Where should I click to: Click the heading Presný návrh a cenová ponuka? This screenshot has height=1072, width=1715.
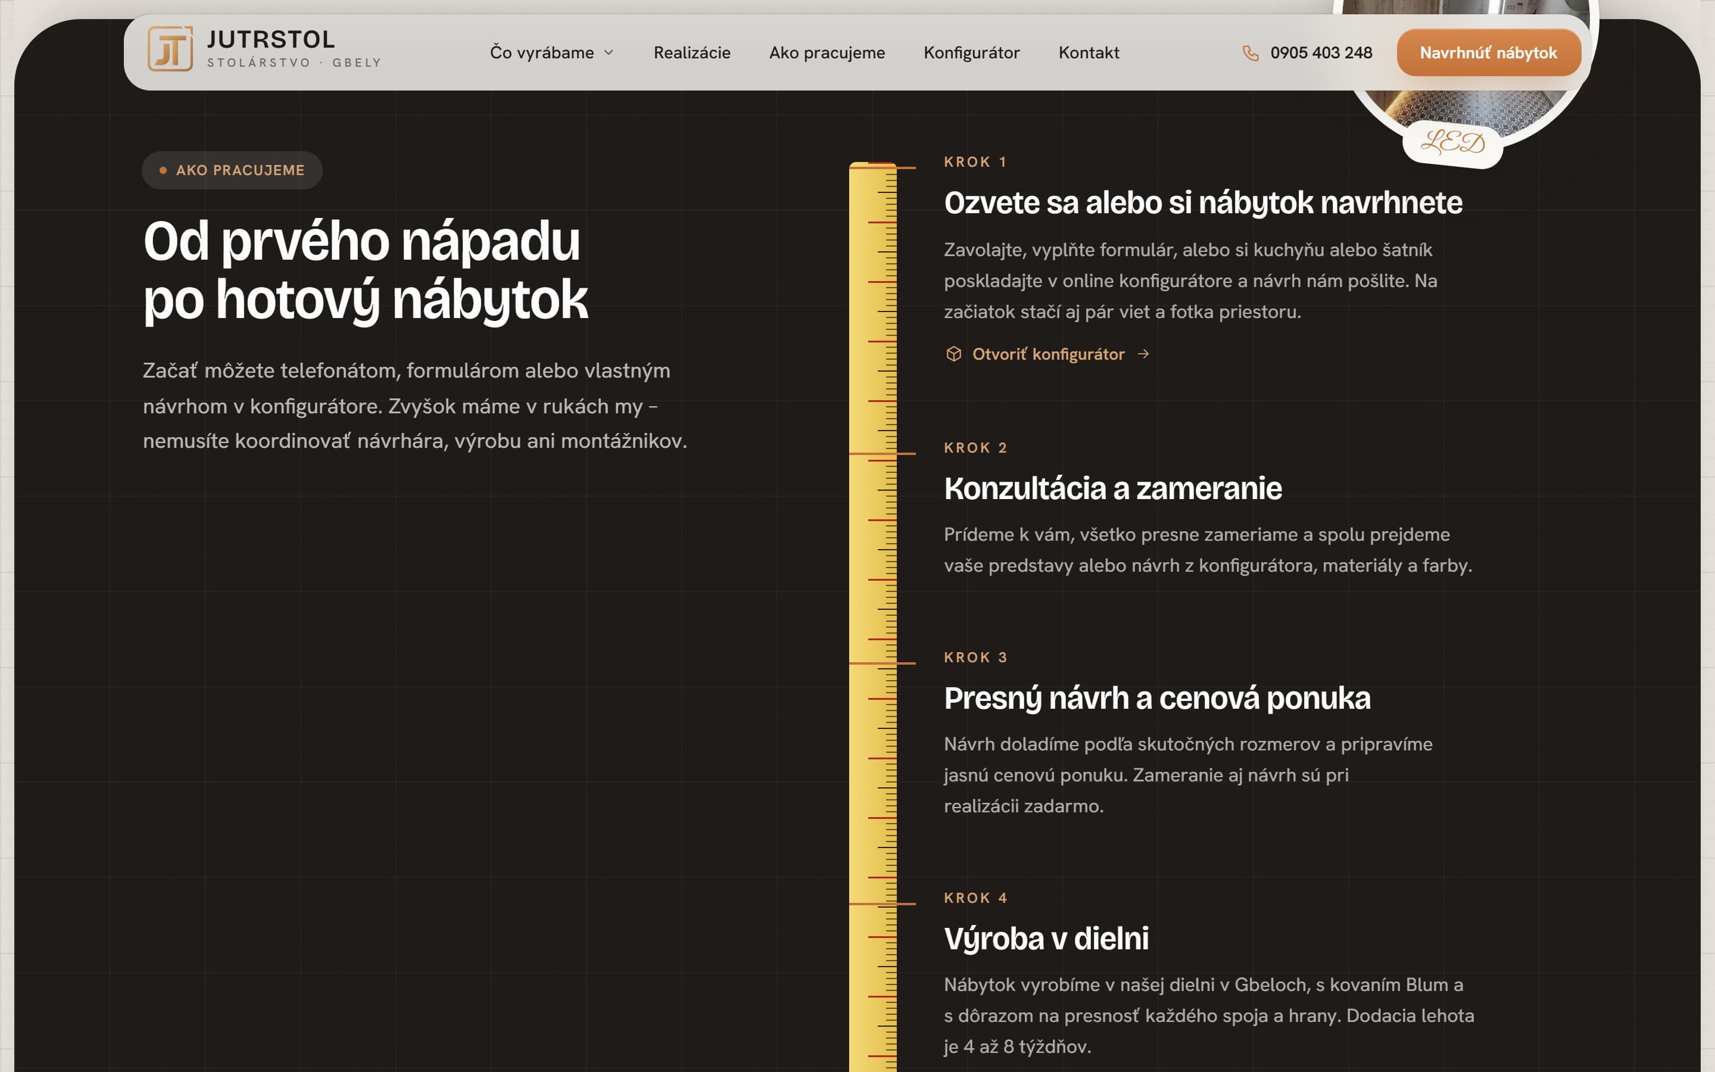point(1157,699)
